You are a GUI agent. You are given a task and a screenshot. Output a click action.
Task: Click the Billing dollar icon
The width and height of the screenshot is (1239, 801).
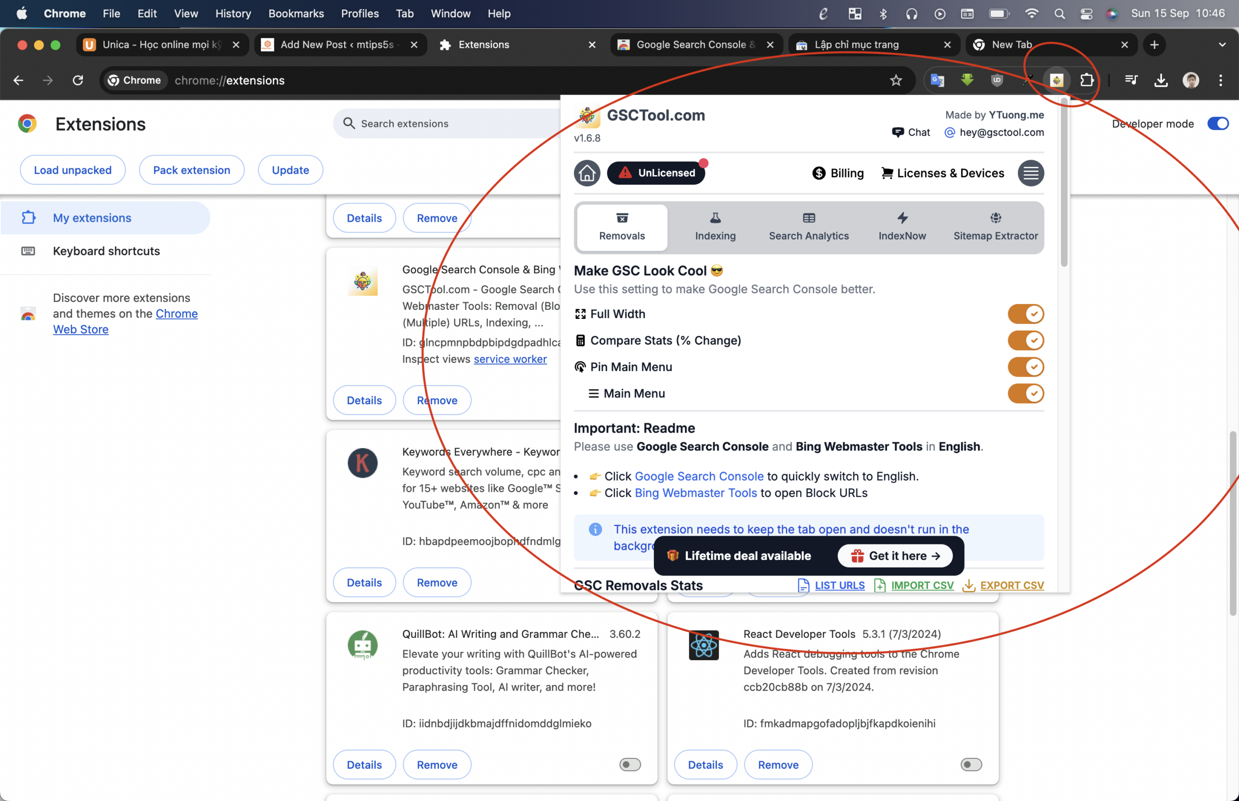pos(819,173)
